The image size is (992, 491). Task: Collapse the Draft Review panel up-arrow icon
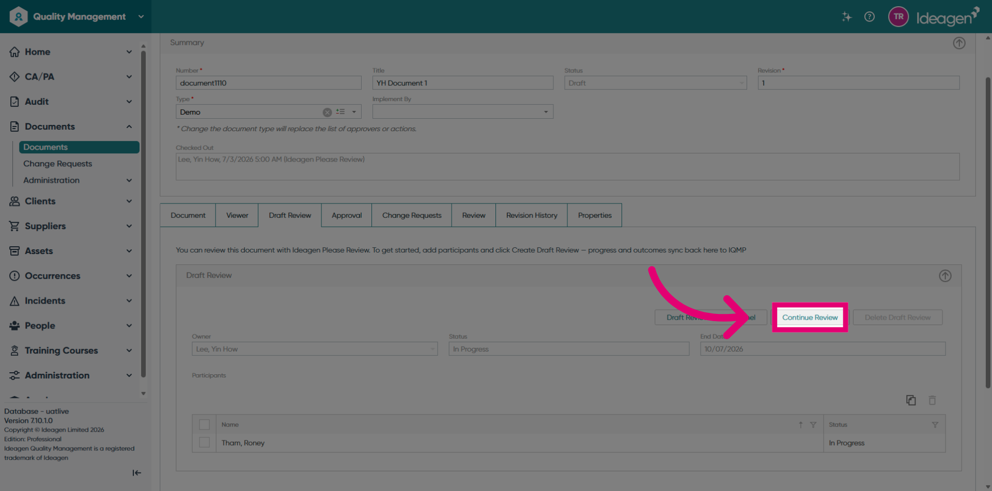coord(945,276)
